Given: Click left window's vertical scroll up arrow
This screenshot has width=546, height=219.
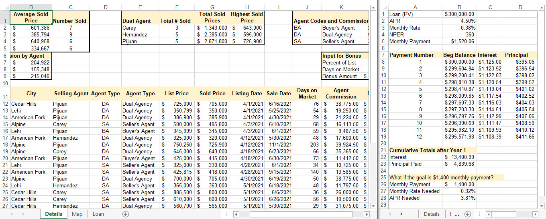Looking at the screenshot, I should (373, 8).
